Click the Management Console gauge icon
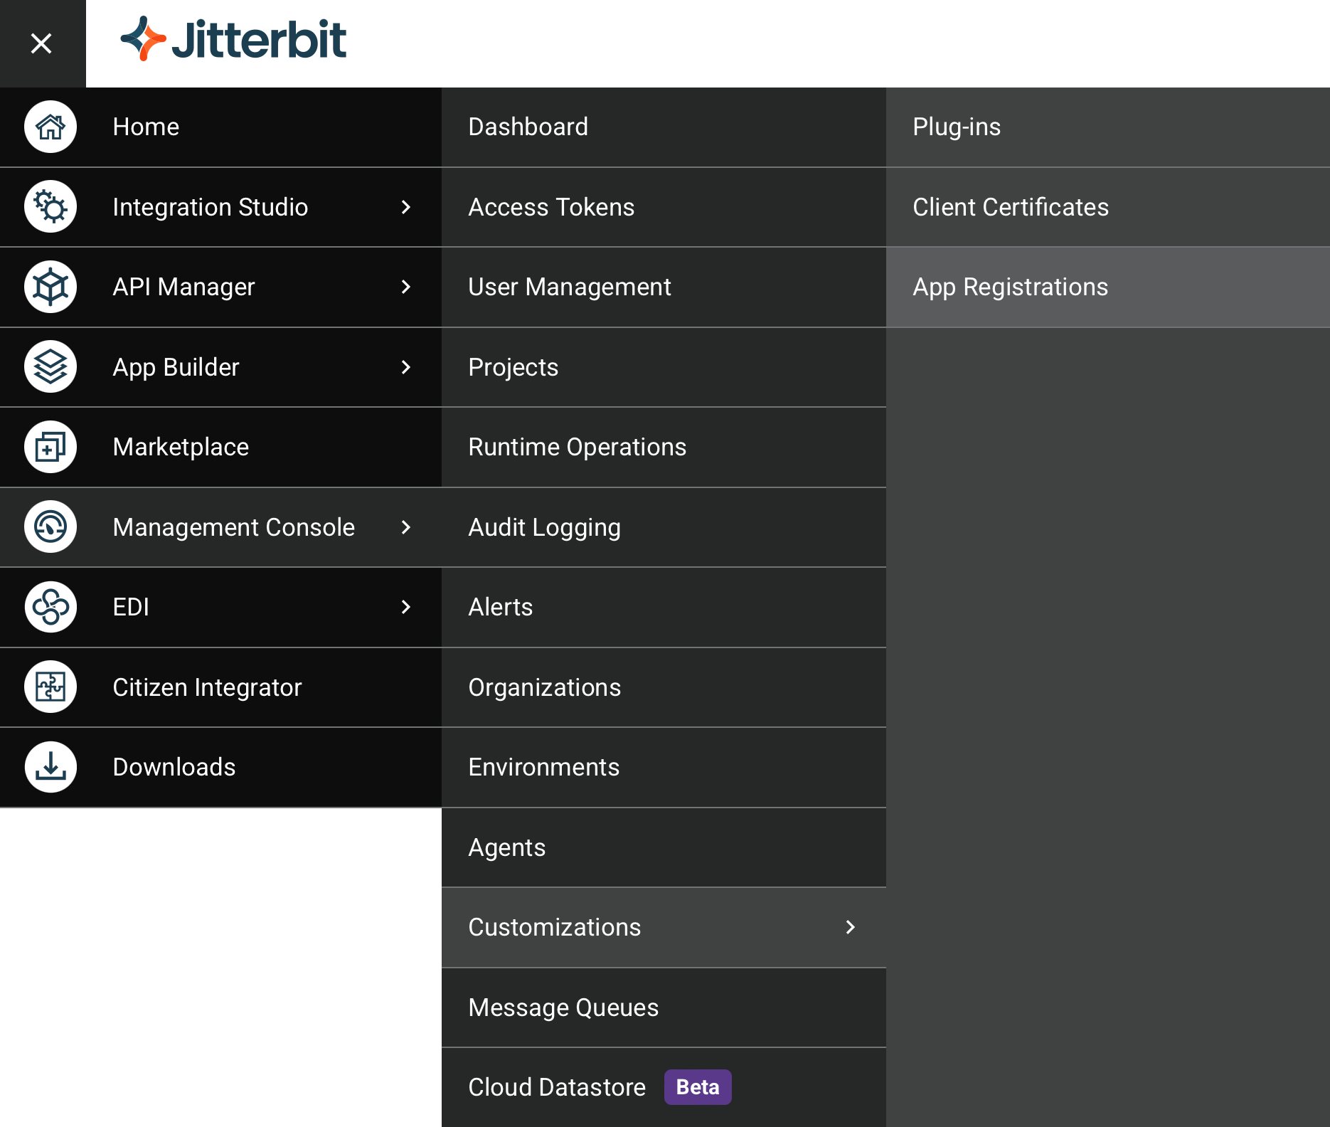 point(50,527)
